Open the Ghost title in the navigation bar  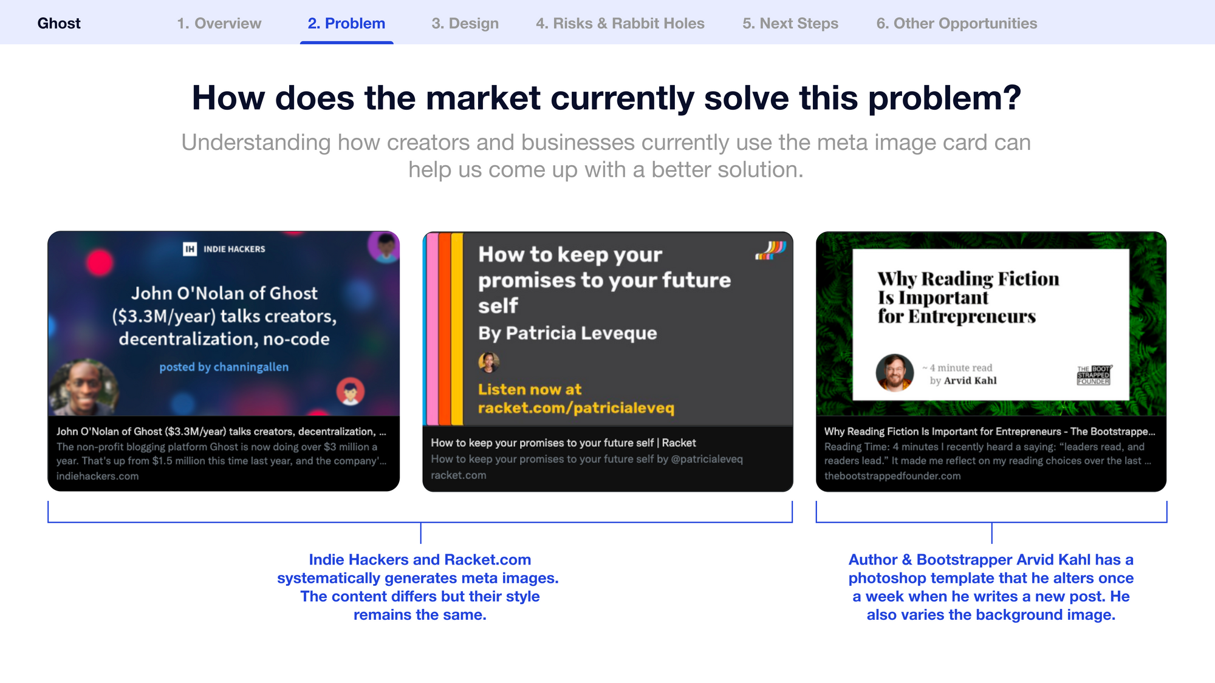59,23
